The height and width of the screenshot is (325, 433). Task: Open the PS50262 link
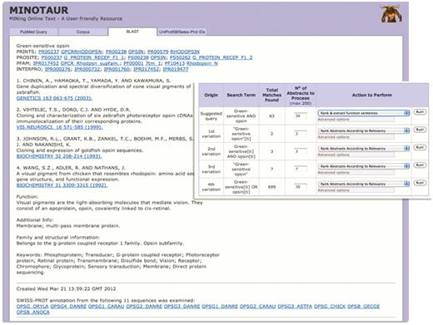[180, 57]
